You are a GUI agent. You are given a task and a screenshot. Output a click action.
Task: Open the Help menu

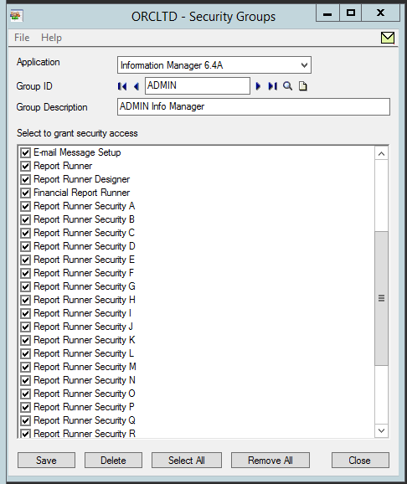(x=51, y=38)
